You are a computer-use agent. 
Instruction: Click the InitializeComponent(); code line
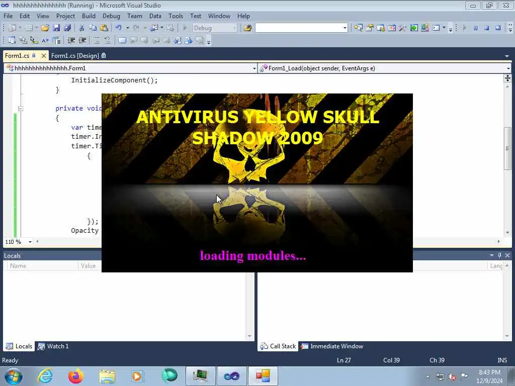[114, 80]
